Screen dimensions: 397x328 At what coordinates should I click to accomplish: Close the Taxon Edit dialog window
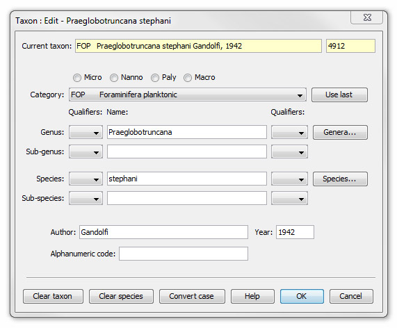tap(366, 17)
